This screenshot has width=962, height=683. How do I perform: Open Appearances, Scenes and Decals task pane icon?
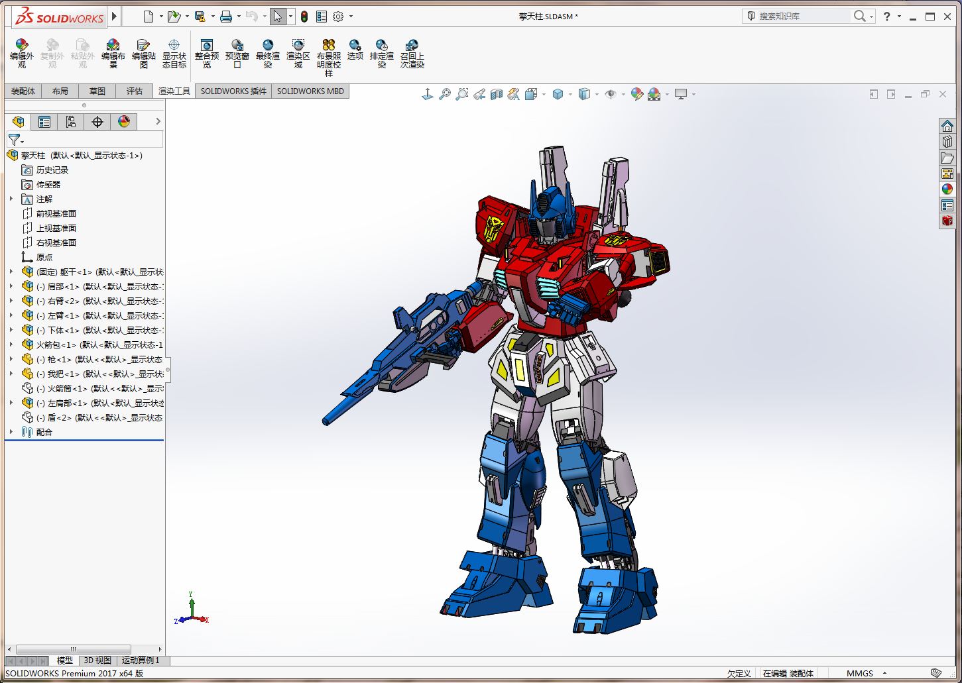[947, 189]
